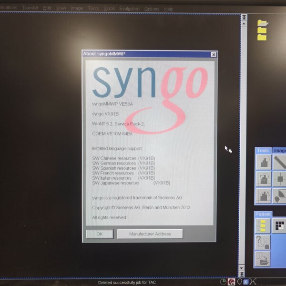The width and height of the screenshot is (286, 286).
Task: Switch to the Tools tab
Action: tap(263, 151)
